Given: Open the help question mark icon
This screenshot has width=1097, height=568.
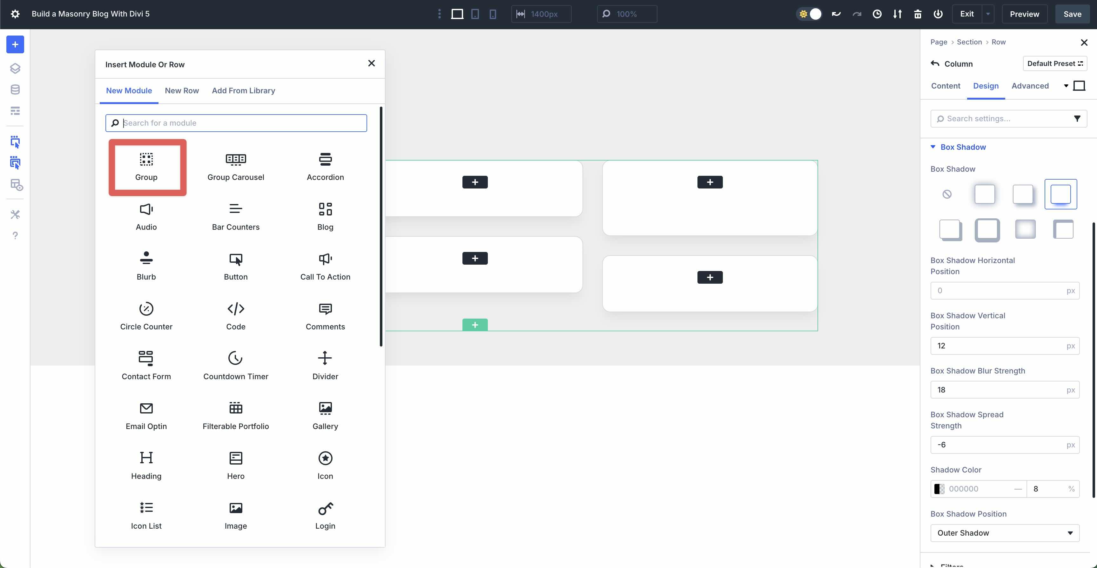Looking at the screenshot, I should point(15,235).
